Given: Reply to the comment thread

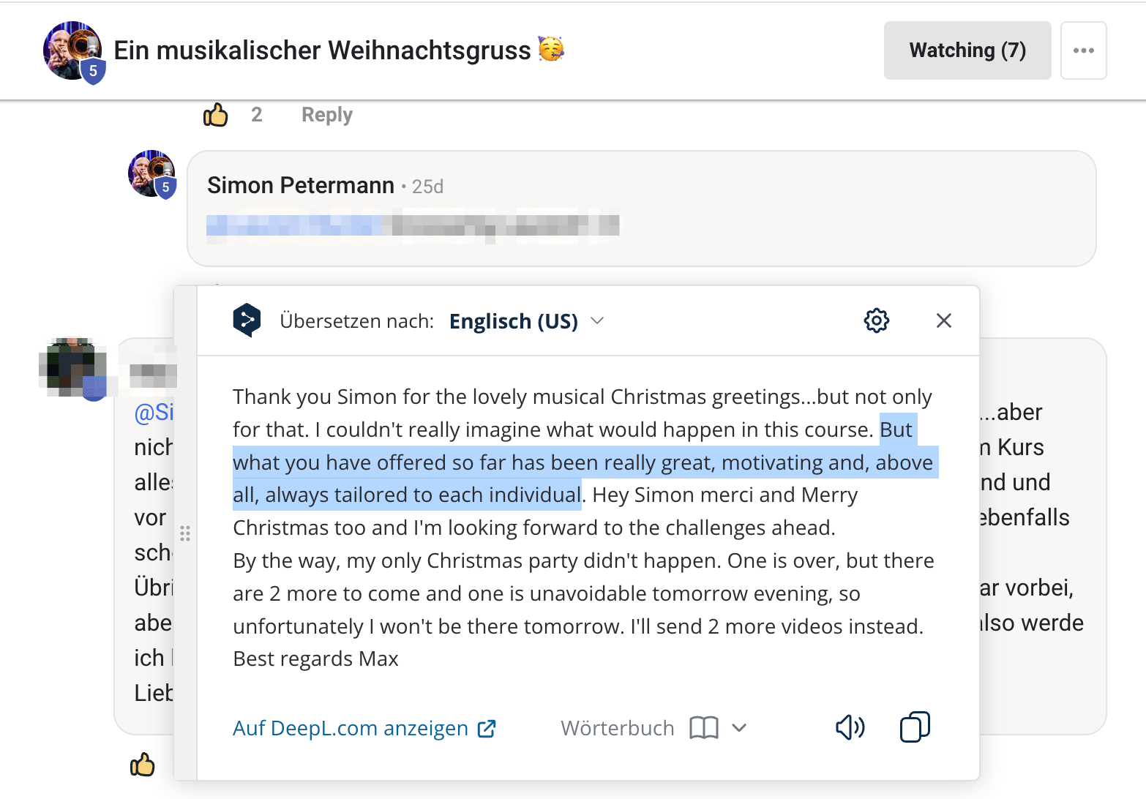Looking at the screenshot, I should (326, 115).
